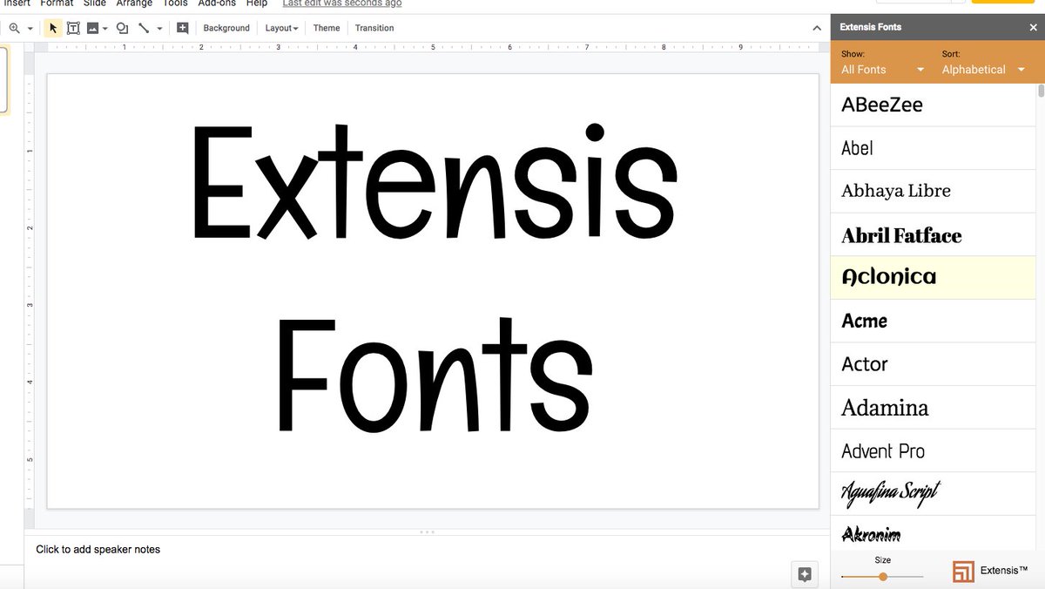
Task: Open the Help menu
Action: pyautogui.click(x=257, y=3)
